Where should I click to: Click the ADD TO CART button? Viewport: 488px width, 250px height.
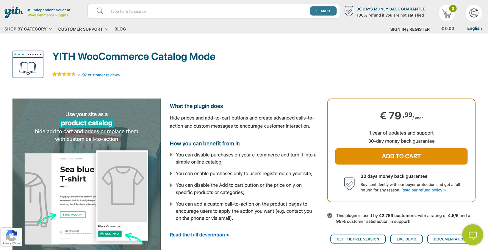pos(401,156)
